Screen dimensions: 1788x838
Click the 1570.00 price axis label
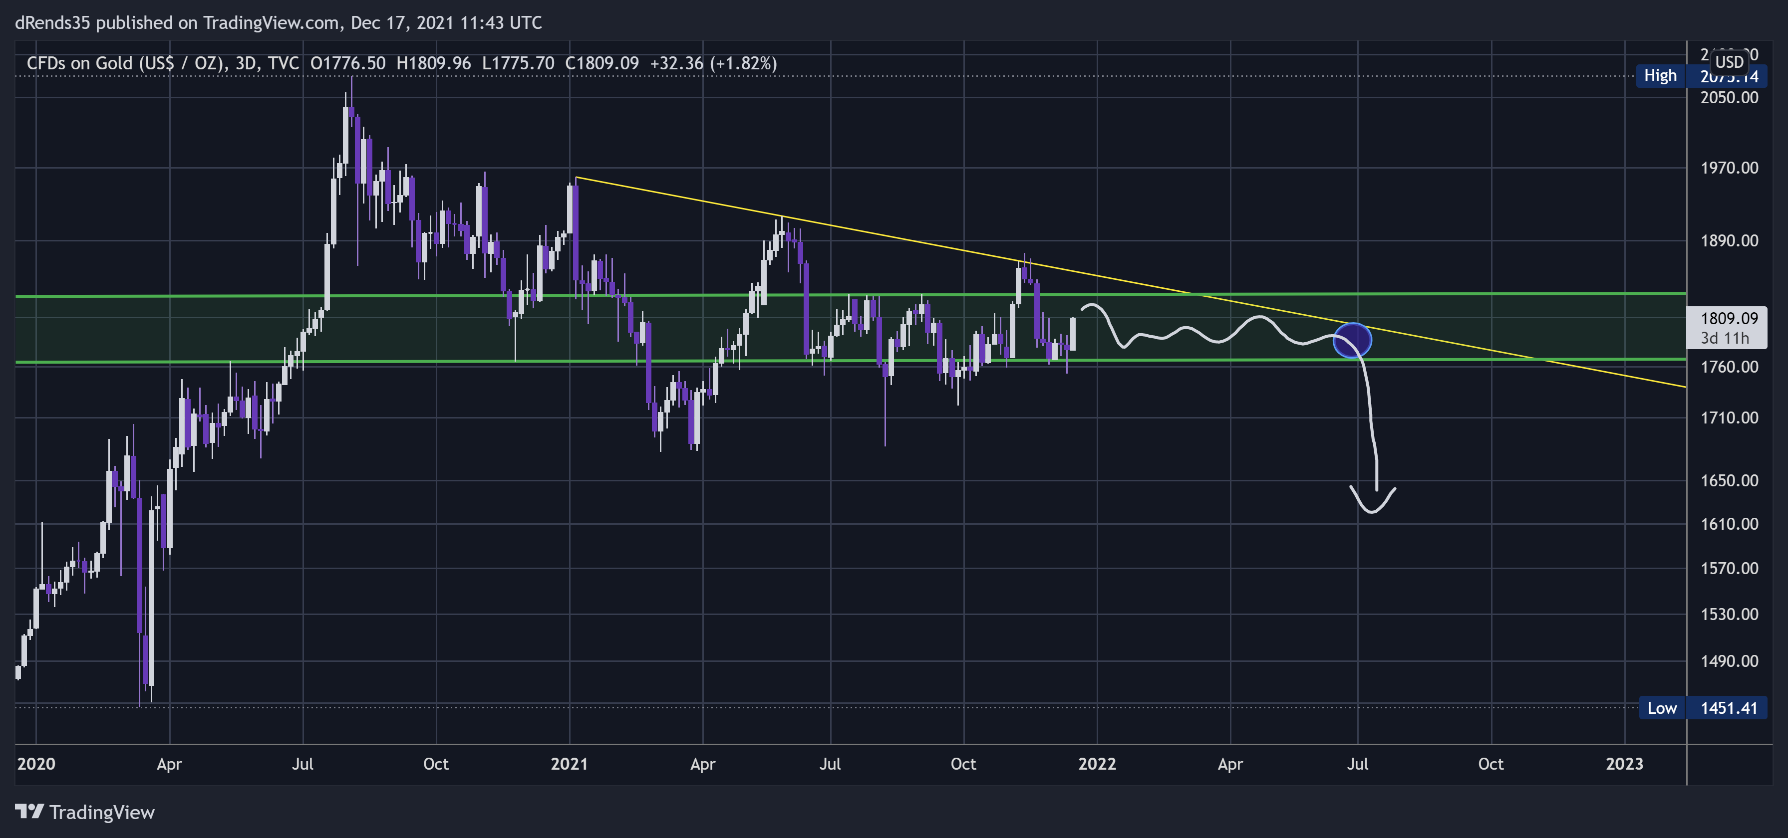(1729, 568)
